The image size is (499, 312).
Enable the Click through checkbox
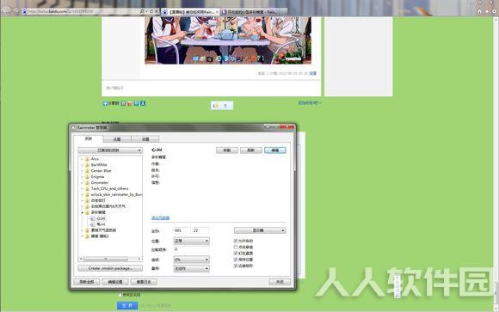(236, 248)
